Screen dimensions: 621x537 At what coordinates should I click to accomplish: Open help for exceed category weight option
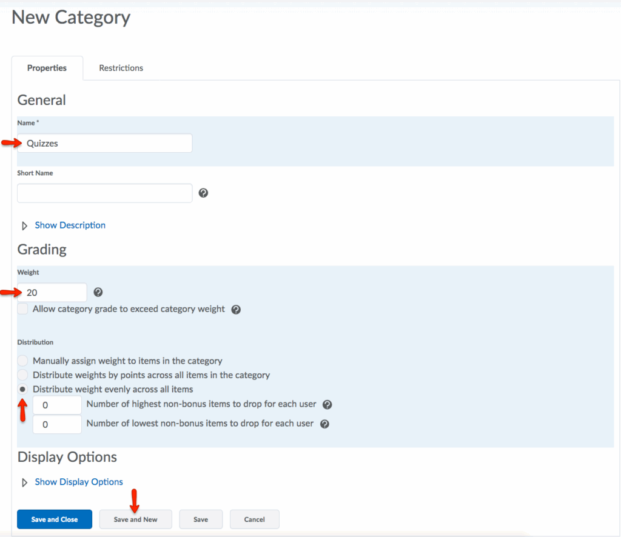coord(236,310)
